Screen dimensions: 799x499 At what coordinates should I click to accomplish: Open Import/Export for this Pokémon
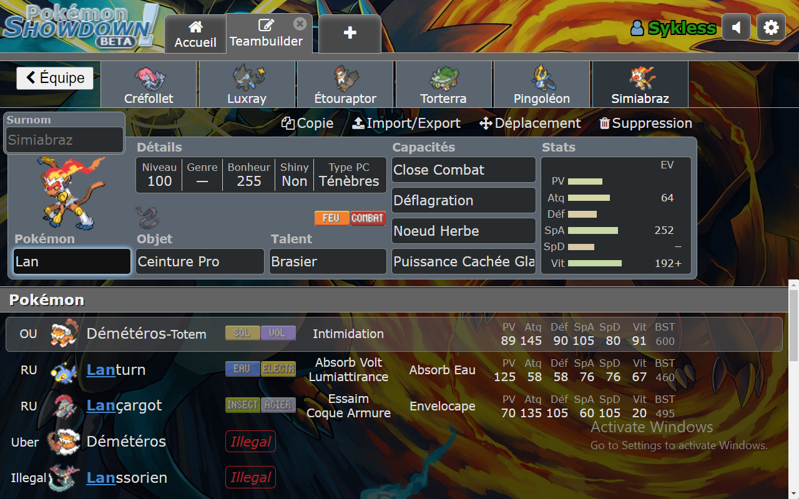click(x=406, y=124)
